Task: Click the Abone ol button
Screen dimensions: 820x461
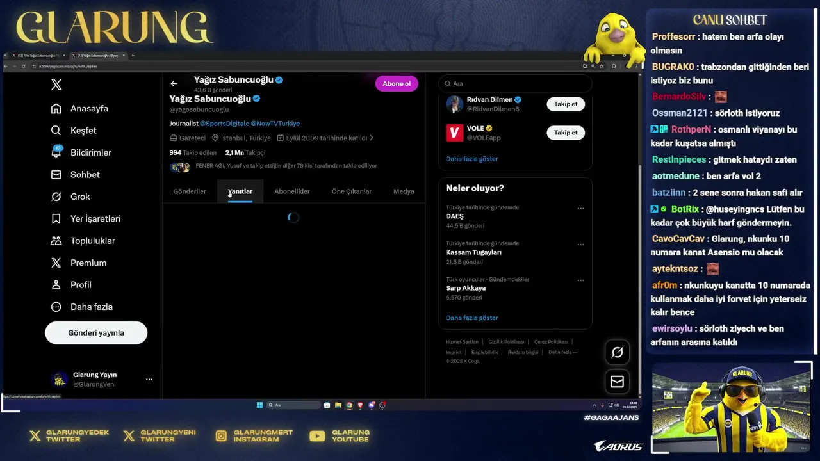Action: (x=397, y=84)
